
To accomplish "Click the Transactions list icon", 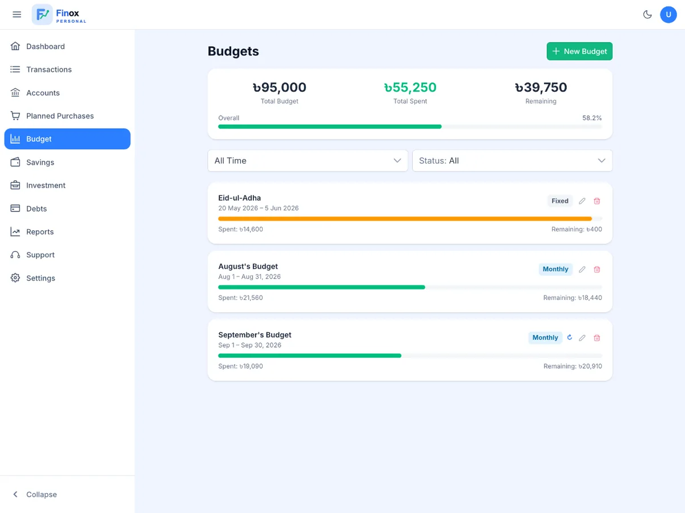I will [15, 70].
